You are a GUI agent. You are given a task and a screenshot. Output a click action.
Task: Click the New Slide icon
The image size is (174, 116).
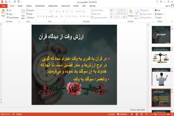23,12
